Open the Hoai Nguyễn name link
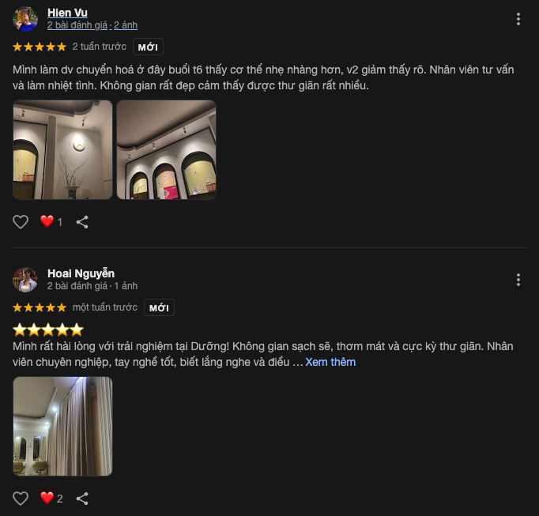Viewport: 539px width, 516px height. tap(81, 273)
